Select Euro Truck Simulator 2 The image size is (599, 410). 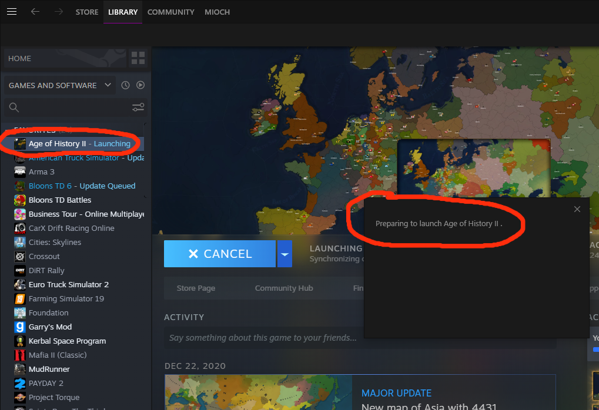(x=69, y=285)
